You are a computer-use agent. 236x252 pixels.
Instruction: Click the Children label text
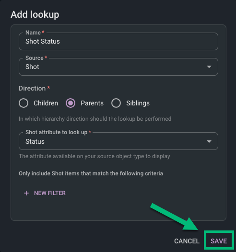46,103
